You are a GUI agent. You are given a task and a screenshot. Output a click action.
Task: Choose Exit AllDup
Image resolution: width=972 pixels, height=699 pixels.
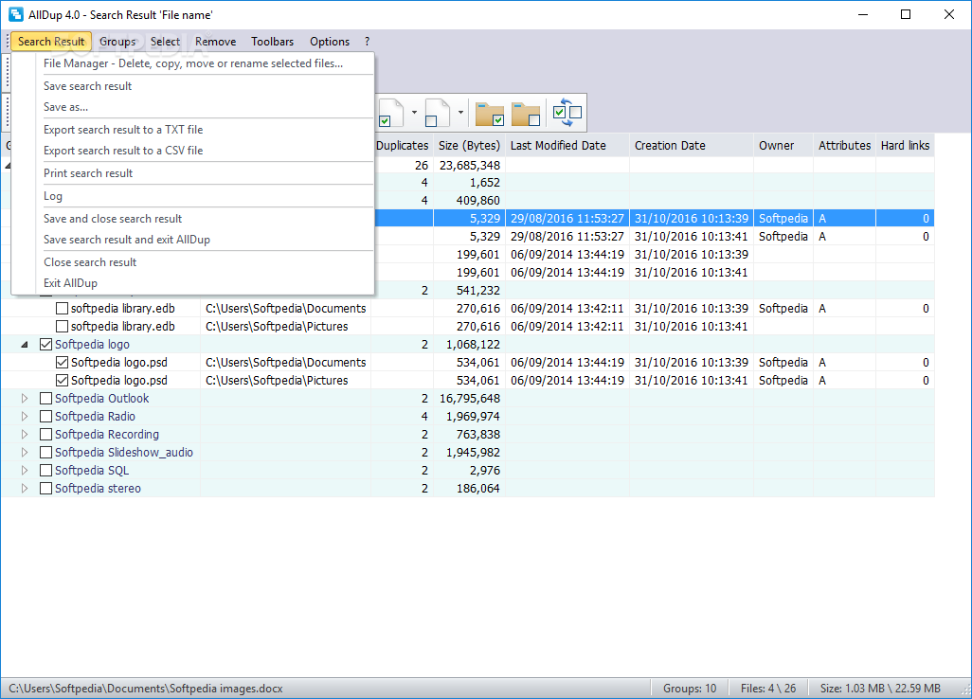pyautogui.click(x=192, y=283)
